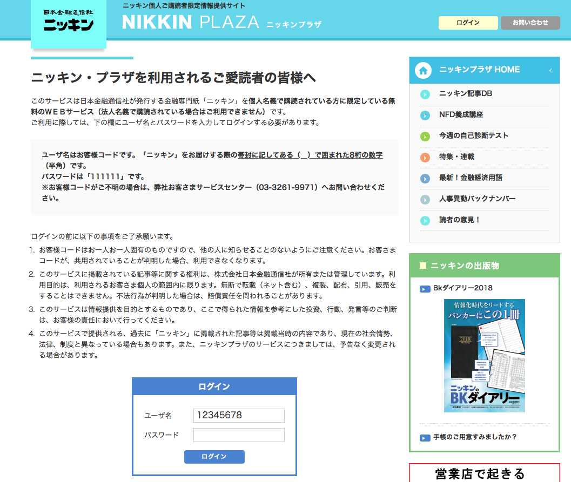
Task: Click the パスワード label in the login form
Action: click(x=162, y=435)
